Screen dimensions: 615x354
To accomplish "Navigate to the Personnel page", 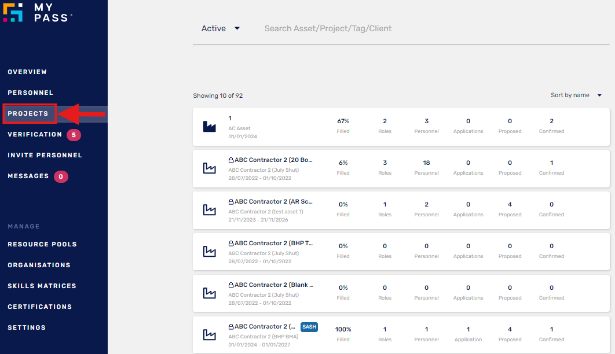I will (30, 93).
